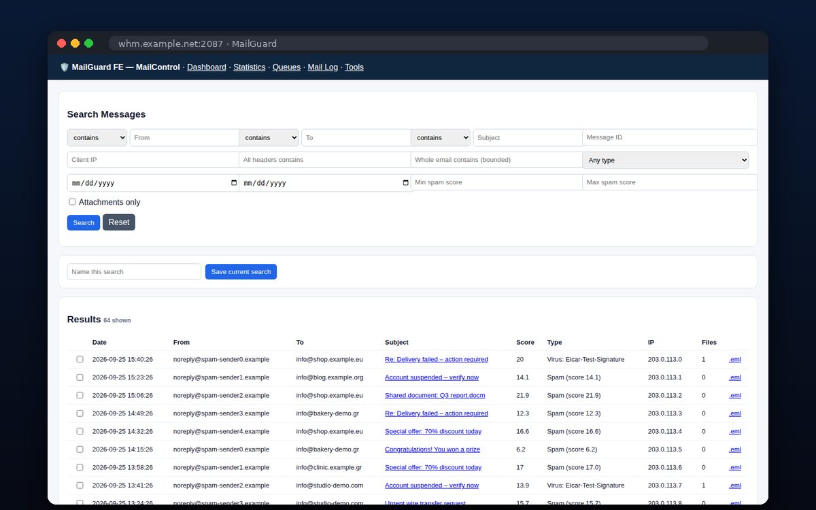Open 'Re: Delivery failed' message to info@bakery-demo.gr

coord(437,413)
